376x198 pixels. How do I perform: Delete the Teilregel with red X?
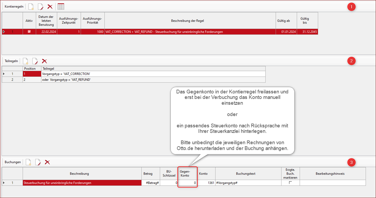44,61
